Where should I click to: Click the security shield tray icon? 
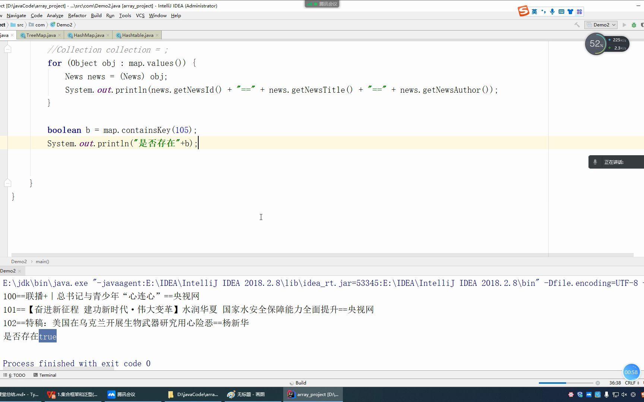(x=580, y=395)
